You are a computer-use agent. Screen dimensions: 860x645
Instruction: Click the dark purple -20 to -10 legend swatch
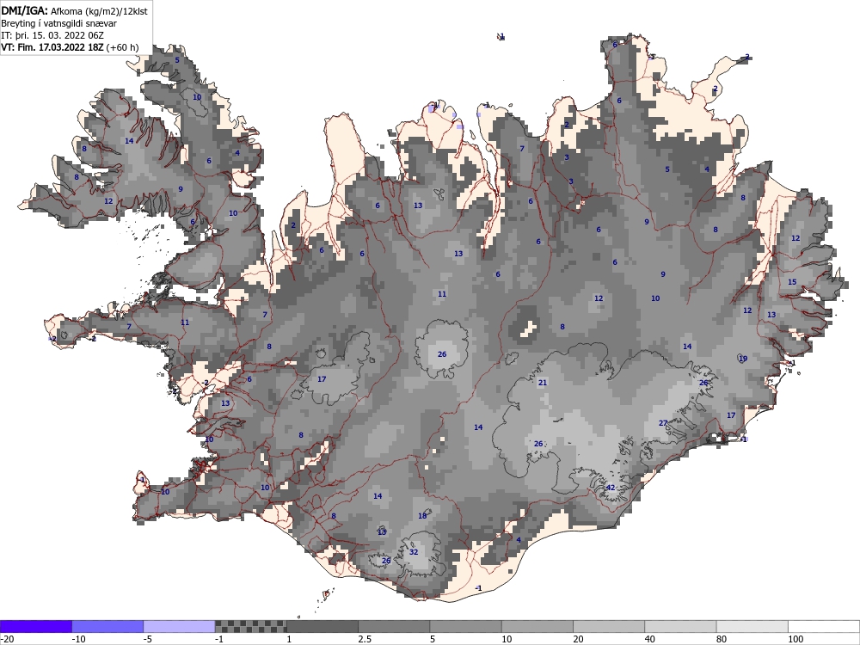(35, 626)
